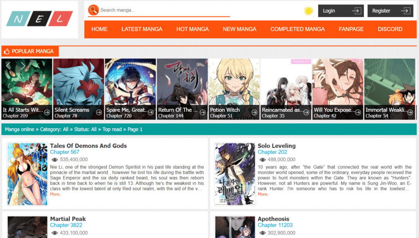Click the Login button

click(341, 11)
